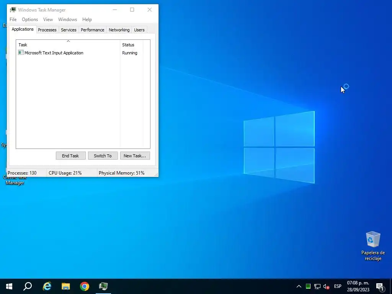Screen dimensions: 392x294
Task: Sort by the Status column header
Action: [132, 45]
